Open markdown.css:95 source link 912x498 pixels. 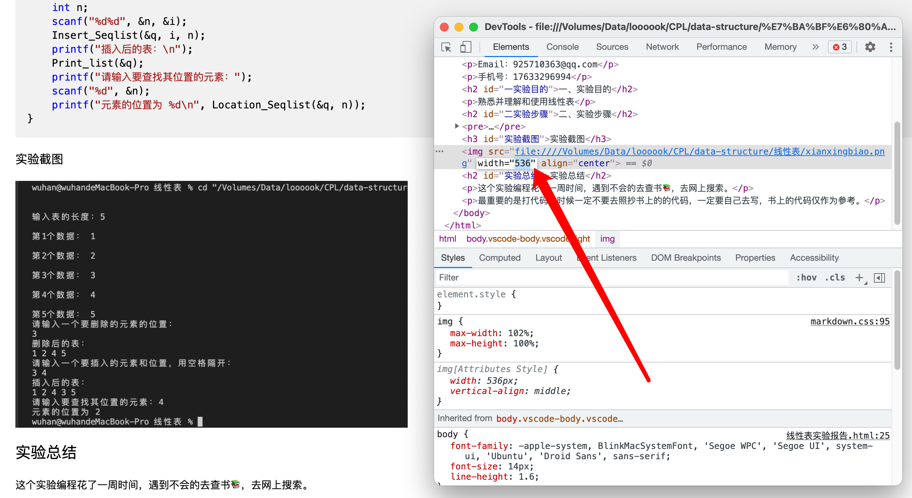(x=849, y=322)
